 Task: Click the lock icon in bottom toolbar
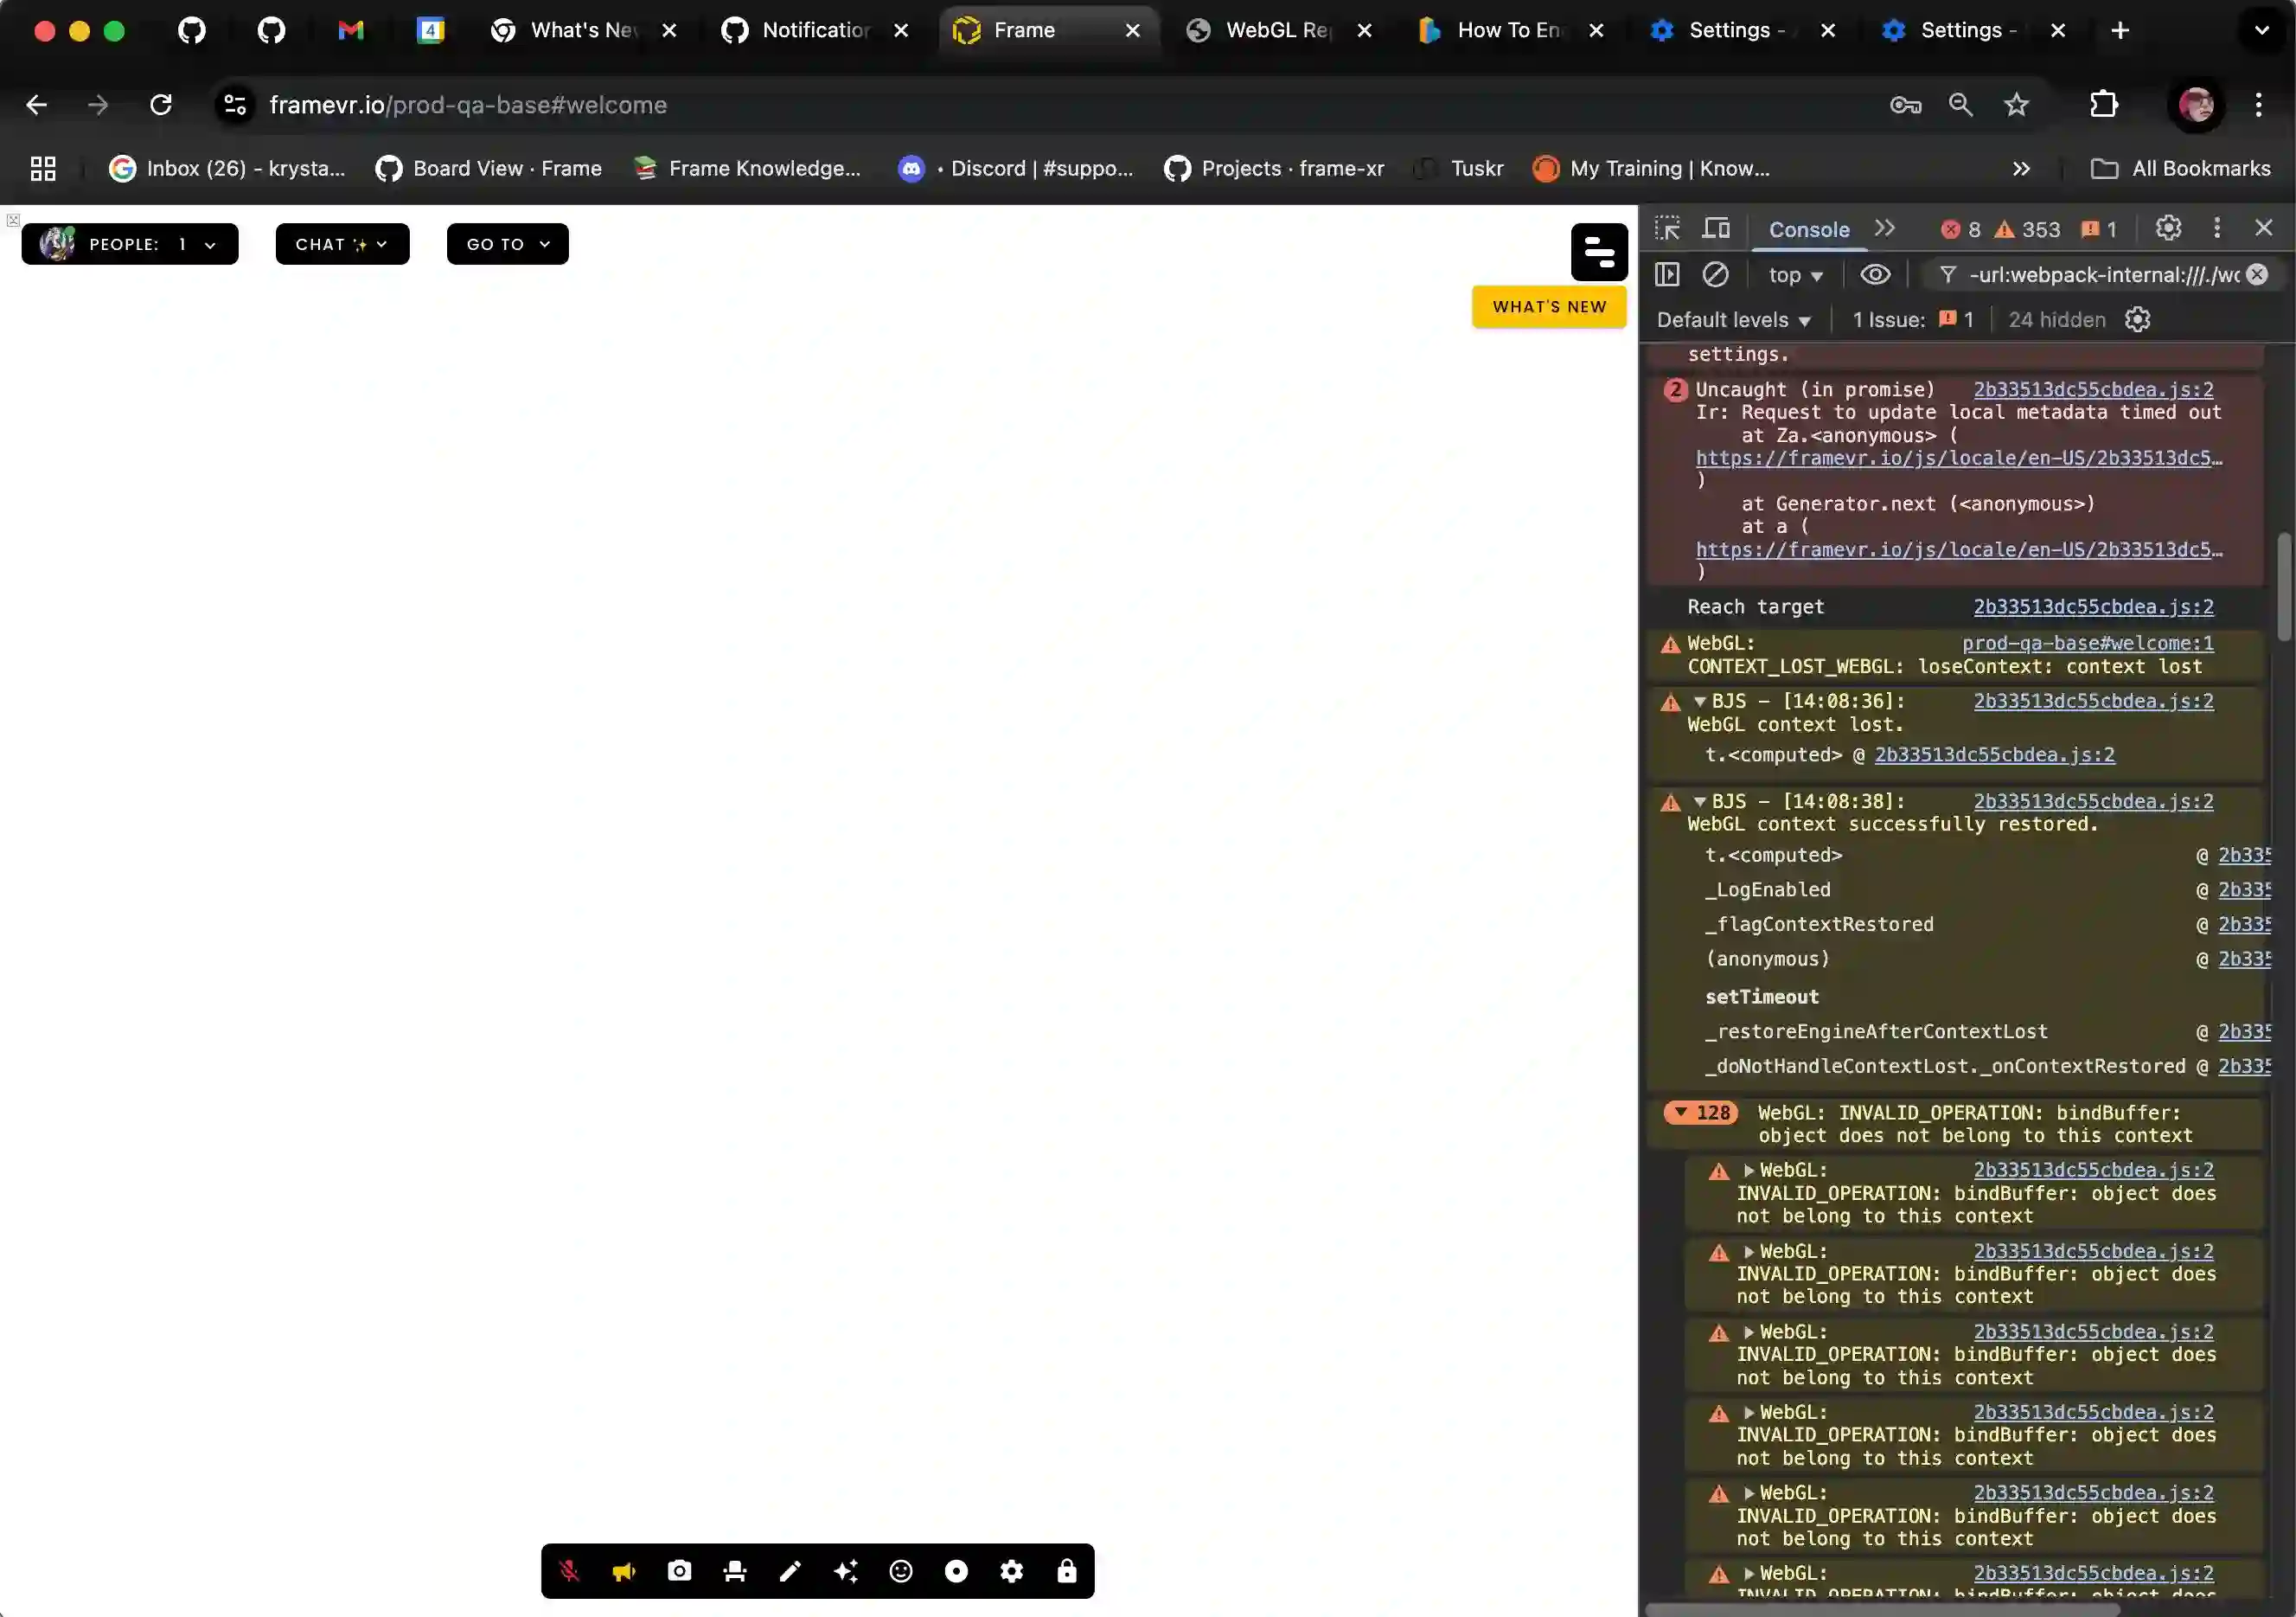click(x=1067, y=1571)
